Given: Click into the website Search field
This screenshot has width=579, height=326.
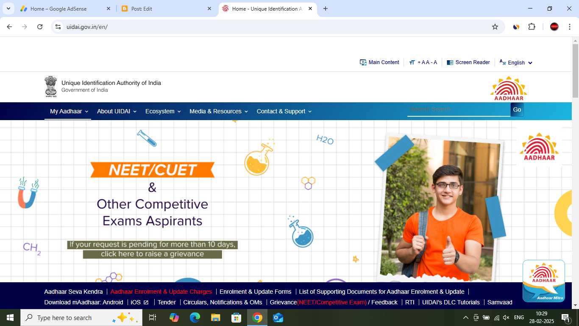Looking at the screenshot, I should coord(459,110).
